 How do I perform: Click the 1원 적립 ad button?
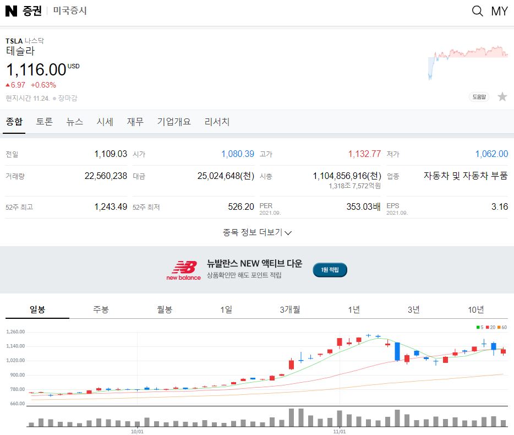click(330, 270)
